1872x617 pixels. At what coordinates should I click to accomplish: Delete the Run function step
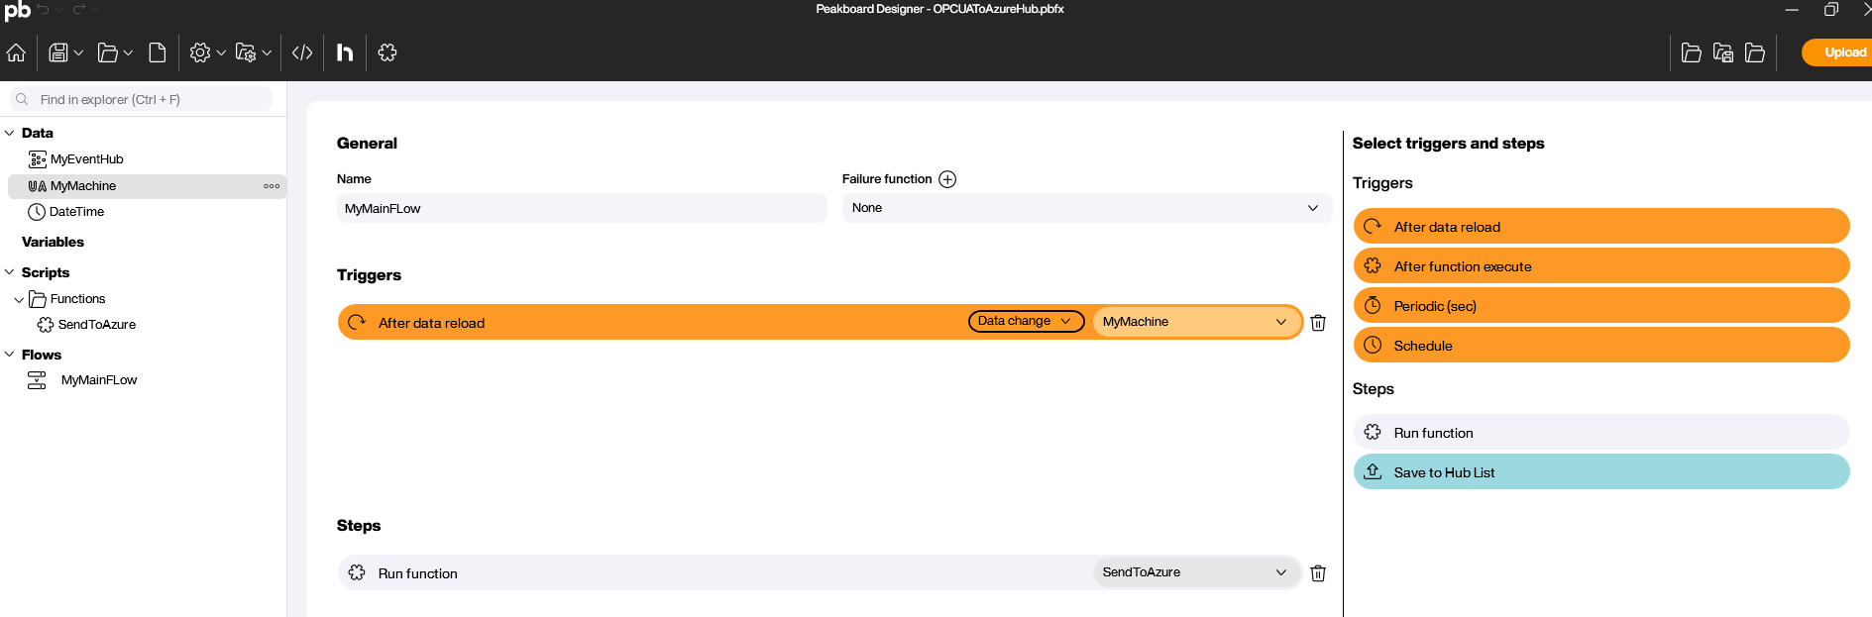coord(1318,573)
